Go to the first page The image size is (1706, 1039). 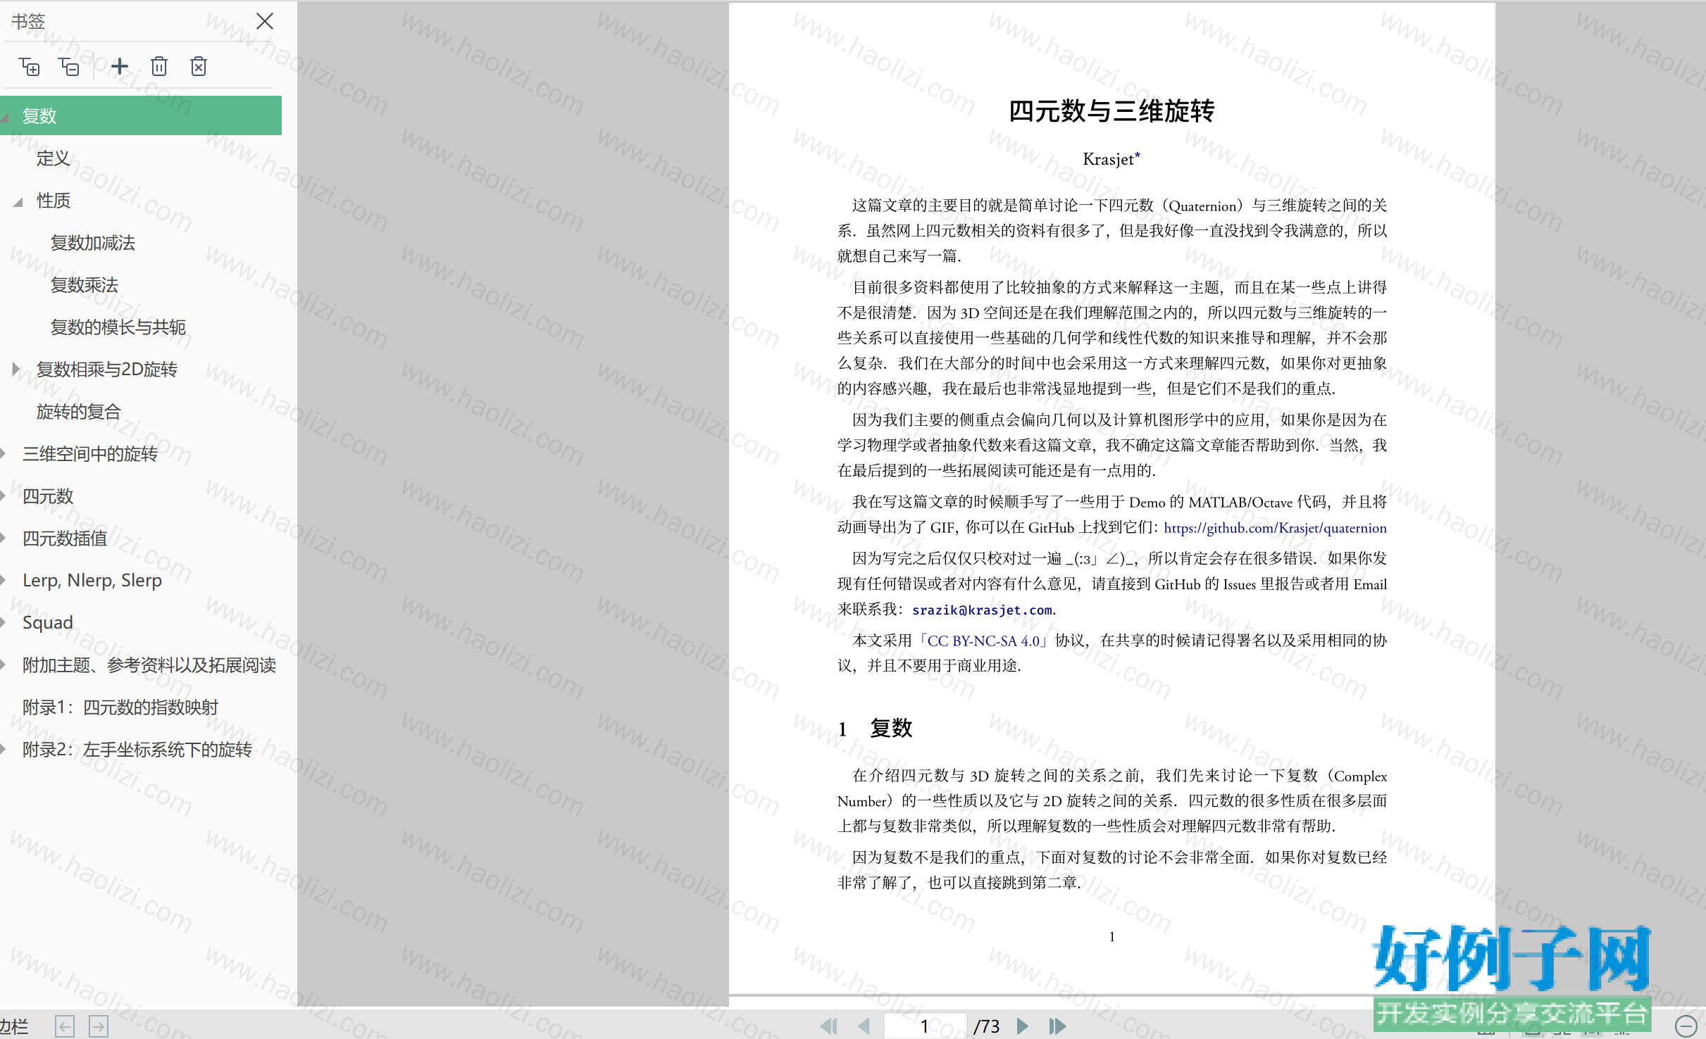(829, 1026)
